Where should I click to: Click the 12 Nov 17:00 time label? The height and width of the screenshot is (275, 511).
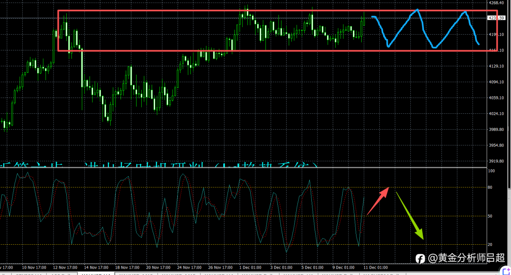coord(65,267)
